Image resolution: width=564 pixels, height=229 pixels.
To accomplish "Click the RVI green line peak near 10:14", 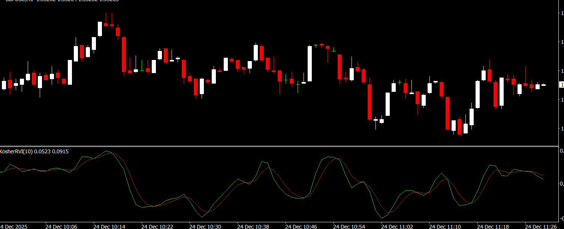I will (x=106, y=151).
